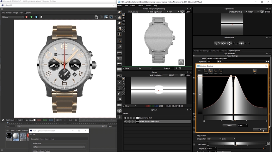Toggle visibility of Default Gradient Background light
This screenshot has width=272, height=152.
pyautogui.click(x=125, y=121)
